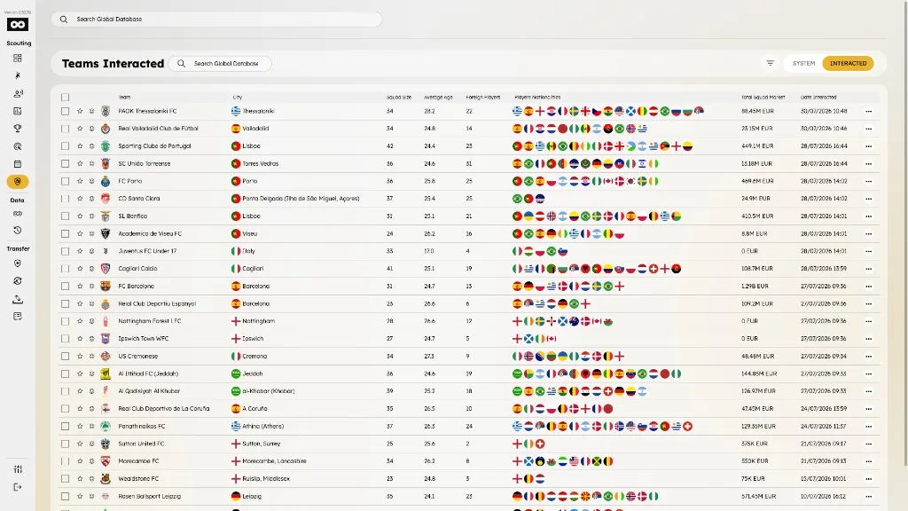Open the more options menu for Real Club Deportiu Espanyol
This screenshot has width=908, height=511.
tap(869, 303)
